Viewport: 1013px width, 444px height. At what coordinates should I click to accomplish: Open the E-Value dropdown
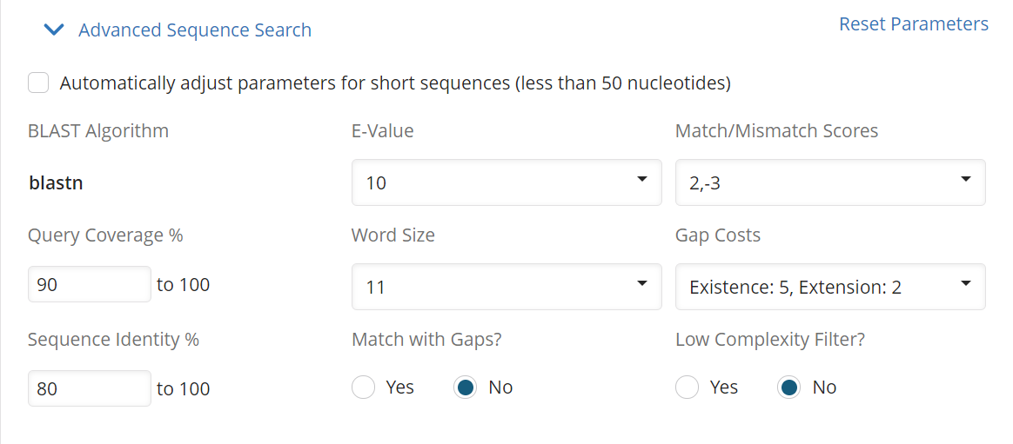tap(506, 182)
